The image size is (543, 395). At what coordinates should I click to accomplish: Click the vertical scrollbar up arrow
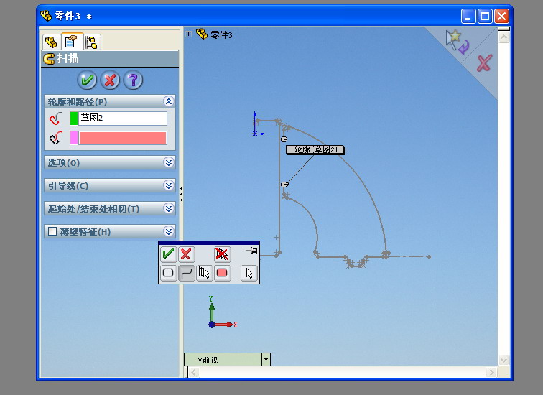click(x=503, y=37)
